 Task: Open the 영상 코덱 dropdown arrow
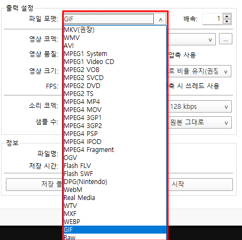[x=210, y=39]
